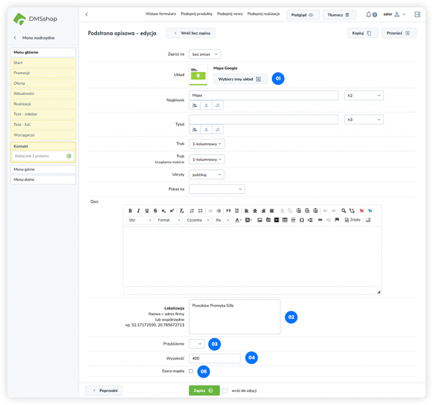
Task: Click the Omega special character icon
Action: (x=302, y=220)
